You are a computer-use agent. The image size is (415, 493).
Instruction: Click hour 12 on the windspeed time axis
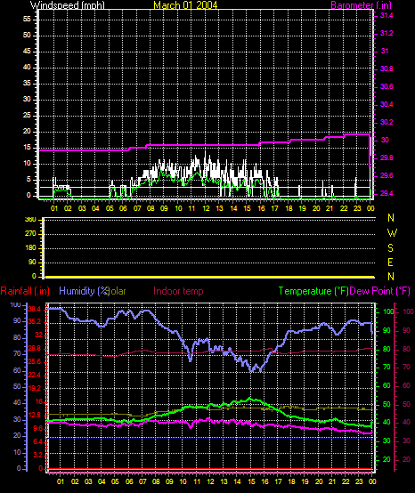point(206,208)
